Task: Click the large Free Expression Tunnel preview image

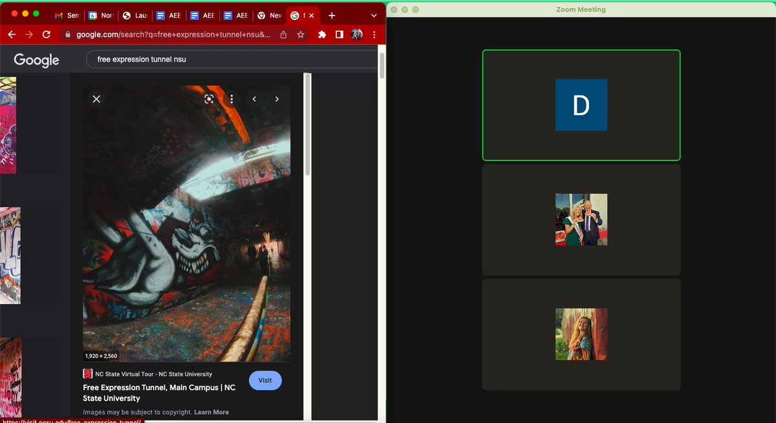Action: coord(186,223)
